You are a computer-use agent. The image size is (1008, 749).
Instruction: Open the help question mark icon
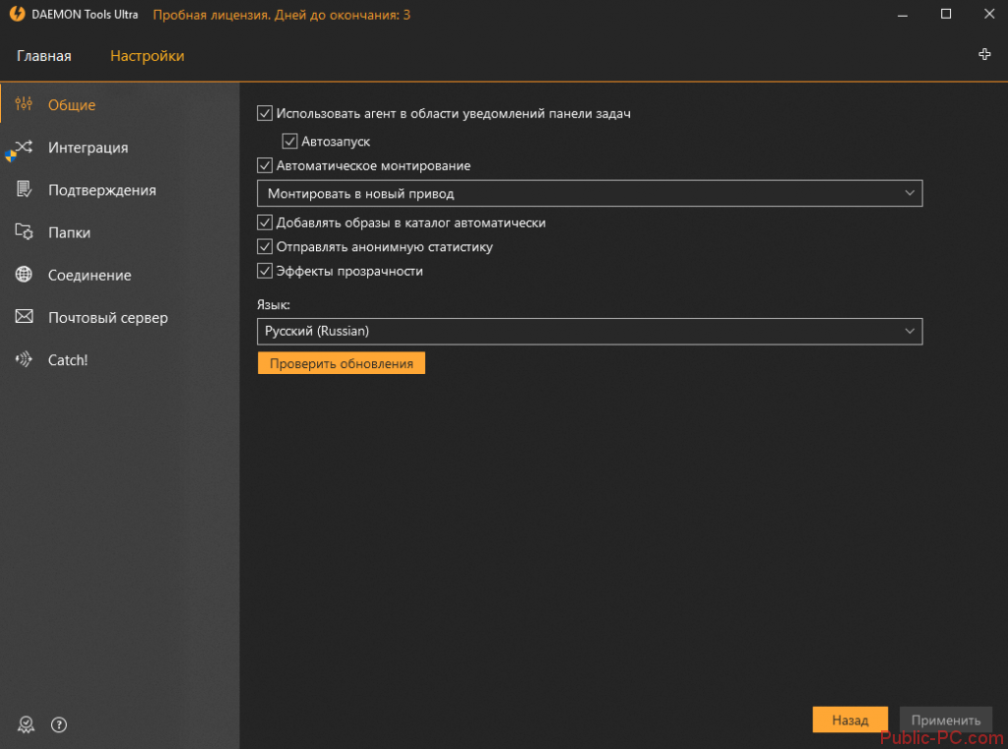point(59,725)
